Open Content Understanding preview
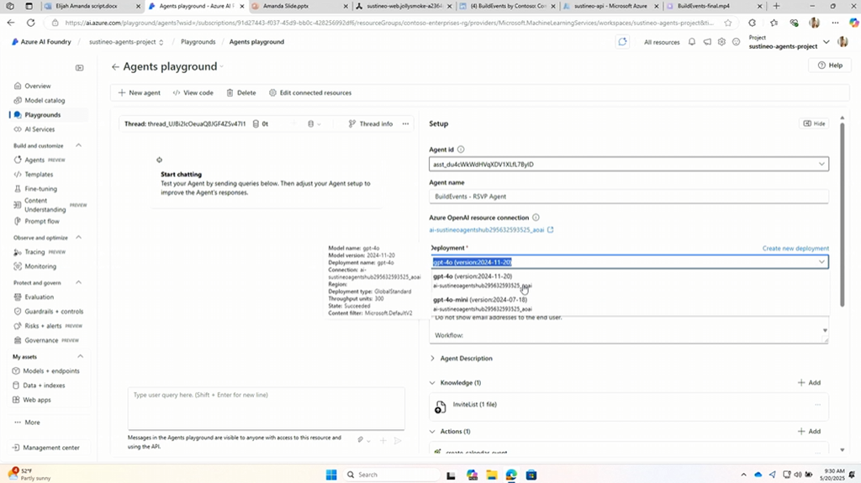Screen dimensions: 861x483 click(x=45, y=205)
